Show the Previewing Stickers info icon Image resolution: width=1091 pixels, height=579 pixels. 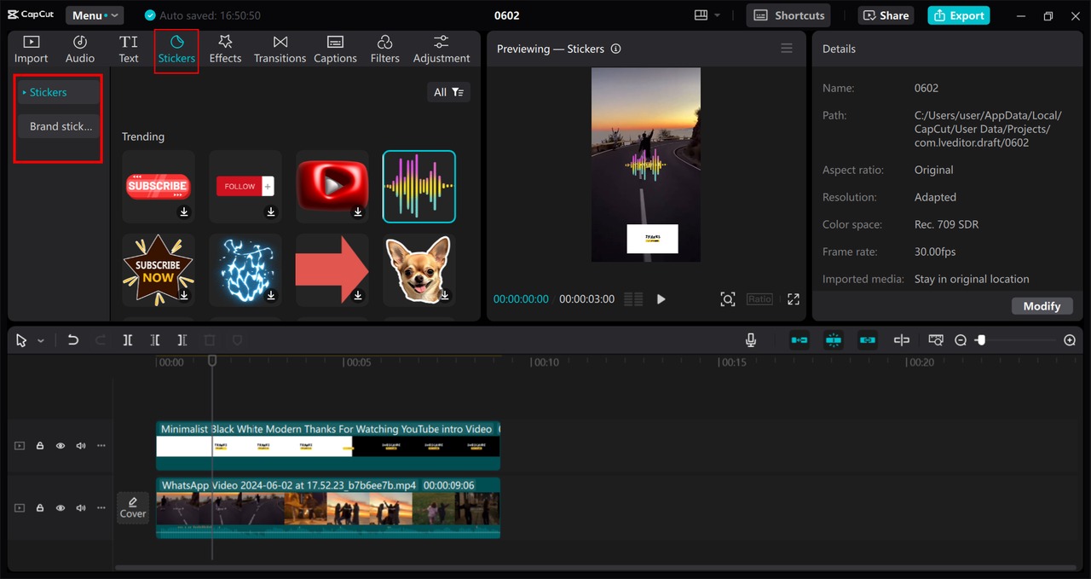615,49
